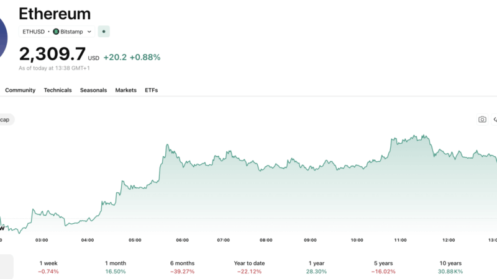This screenshot has height=279, width=497.
Task: Click the Bitstamp exchange logo icon
Action: click(56, 32)
